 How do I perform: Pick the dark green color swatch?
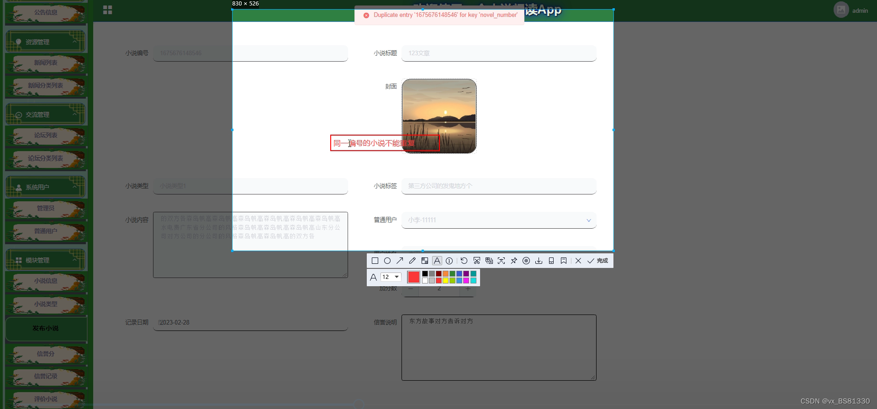[453, 274]
